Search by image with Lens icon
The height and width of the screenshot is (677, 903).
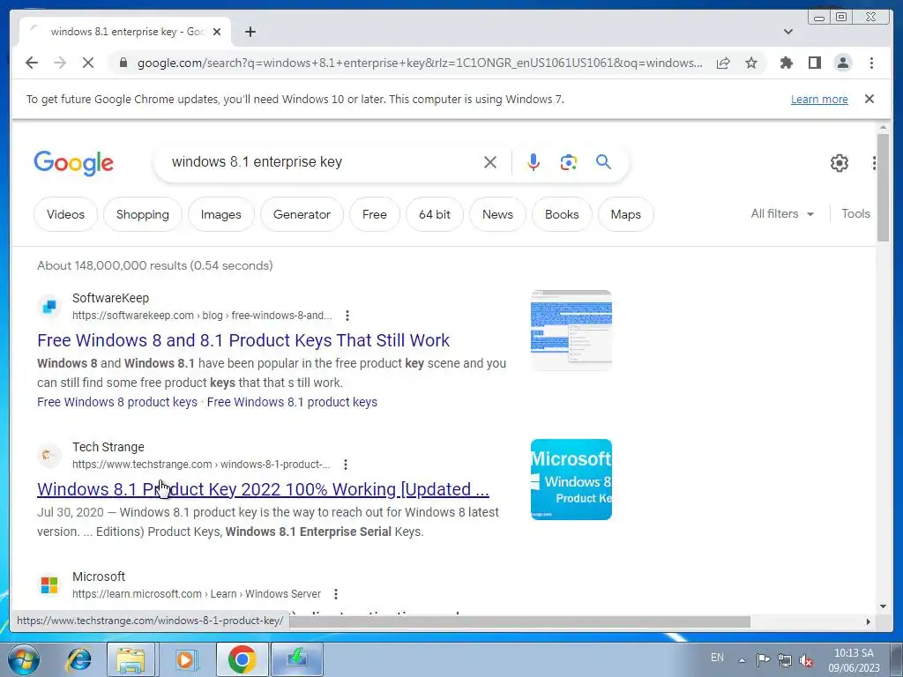(569, 162)
